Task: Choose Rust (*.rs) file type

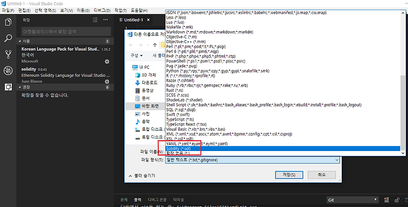Action: (283, 90)
